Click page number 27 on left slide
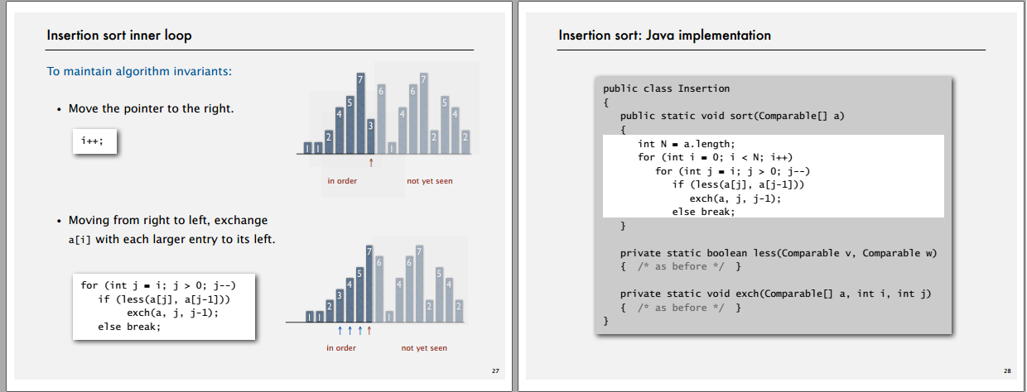Image resolution: width=1027 pixels, height=392 pixels. click(496, 370)
